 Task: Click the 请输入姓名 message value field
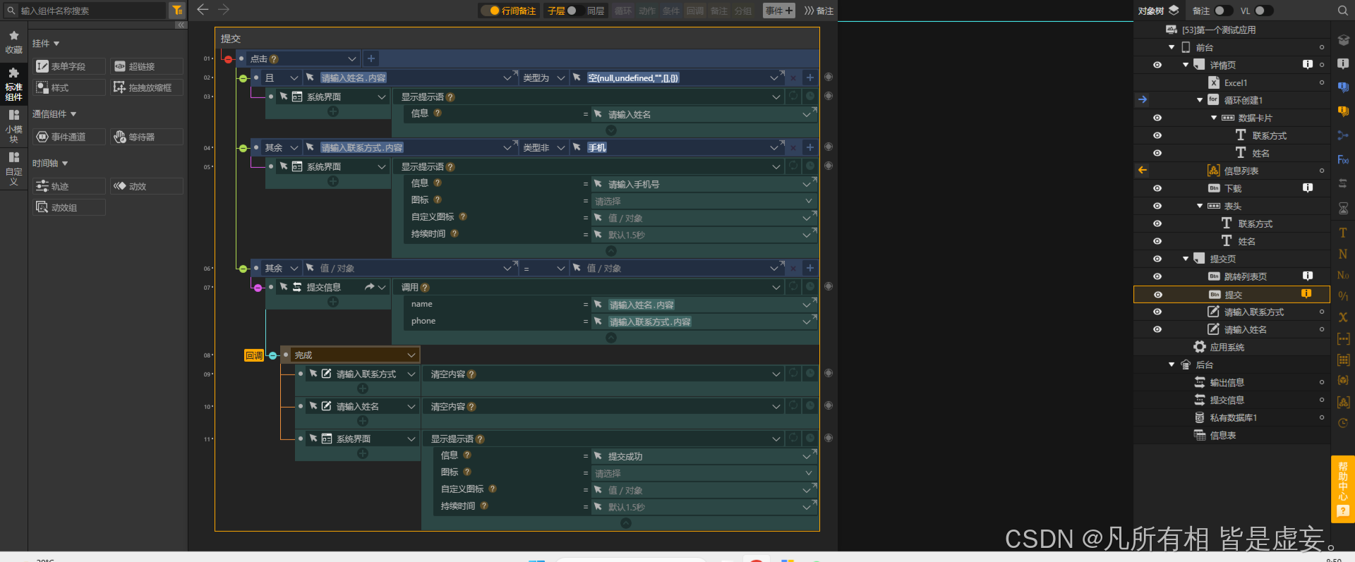pyautogui.click(x=704, y=114)
